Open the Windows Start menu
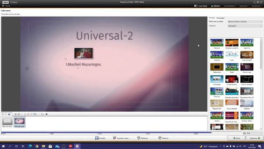 (x=3, y=146)
